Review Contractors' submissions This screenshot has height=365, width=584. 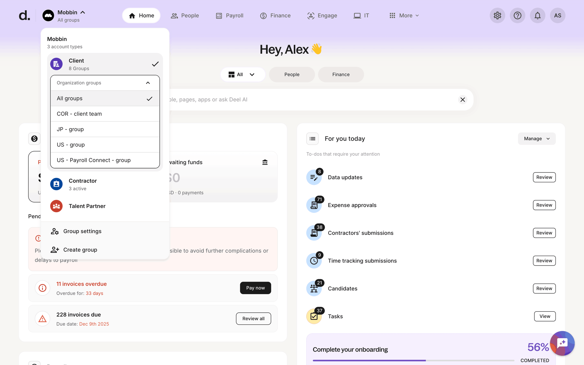[x=544, y=233]
